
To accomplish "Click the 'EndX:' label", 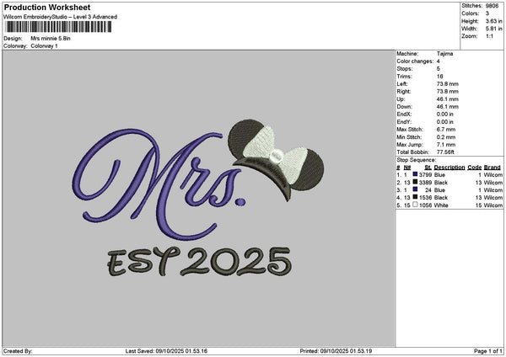I will tap(404, 115).
